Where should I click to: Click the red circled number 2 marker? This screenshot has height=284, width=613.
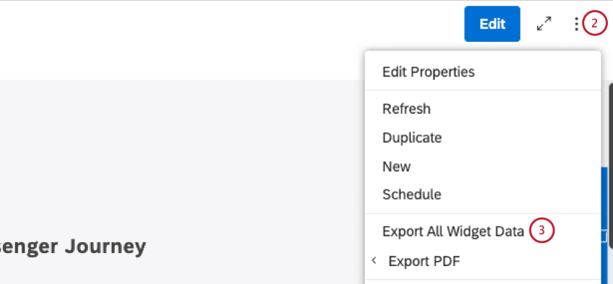(595, 24)
